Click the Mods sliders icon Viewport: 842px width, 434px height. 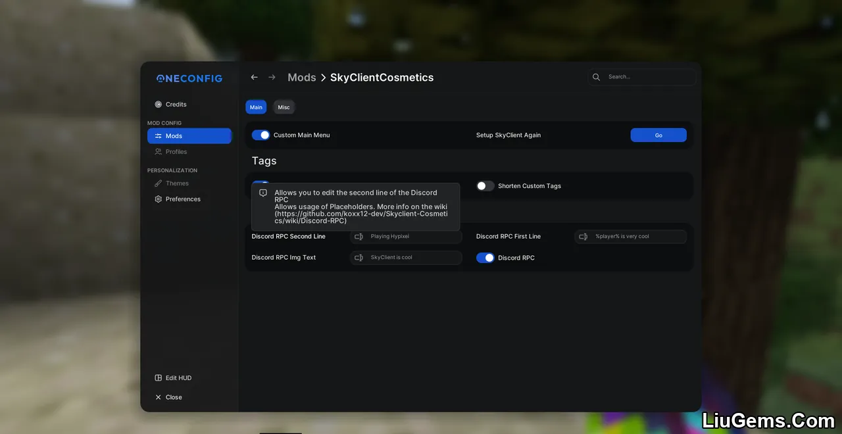pos(158,136)
